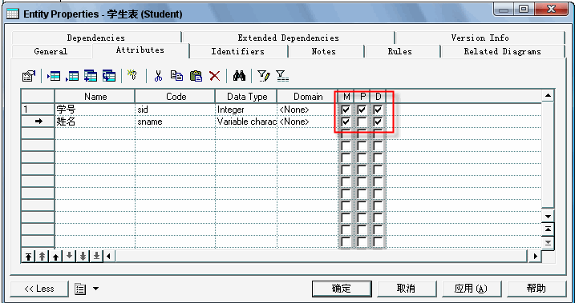
Task: Click the Data Type column header
Action: click(246, 97)
